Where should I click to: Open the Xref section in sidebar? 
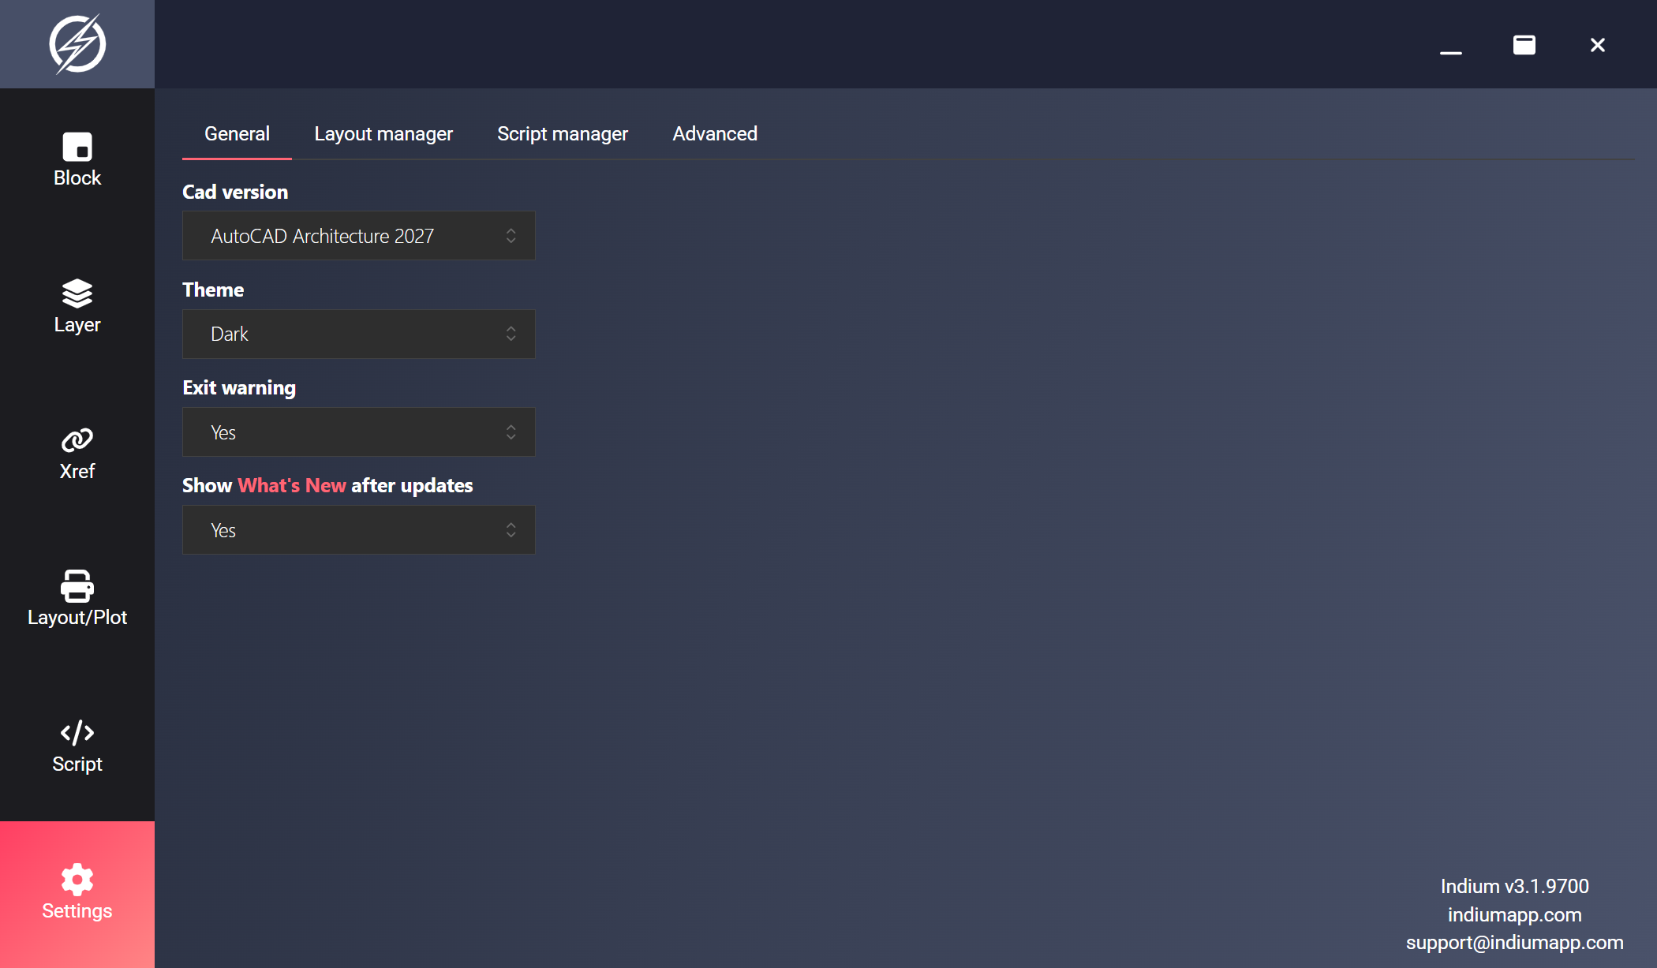tap(77, 454)
